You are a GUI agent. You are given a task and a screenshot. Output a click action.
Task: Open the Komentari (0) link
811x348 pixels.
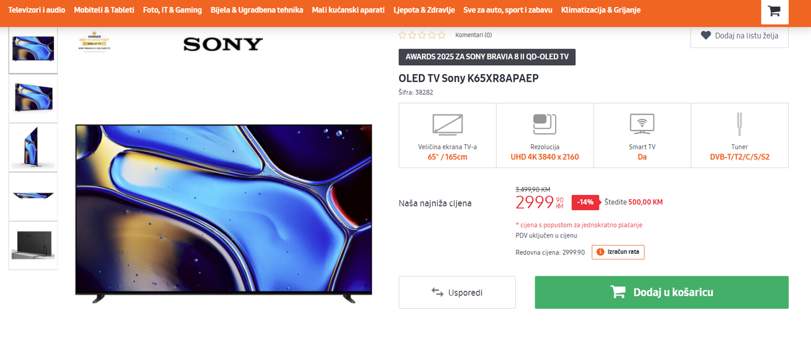pyautogui.click(x=473, y=35)
